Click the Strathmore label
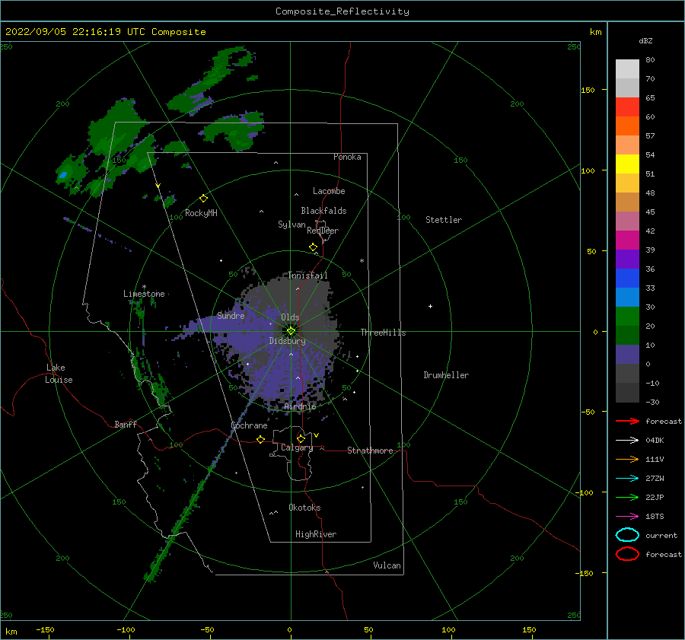The image size is (685, 640). click(370, 451)
